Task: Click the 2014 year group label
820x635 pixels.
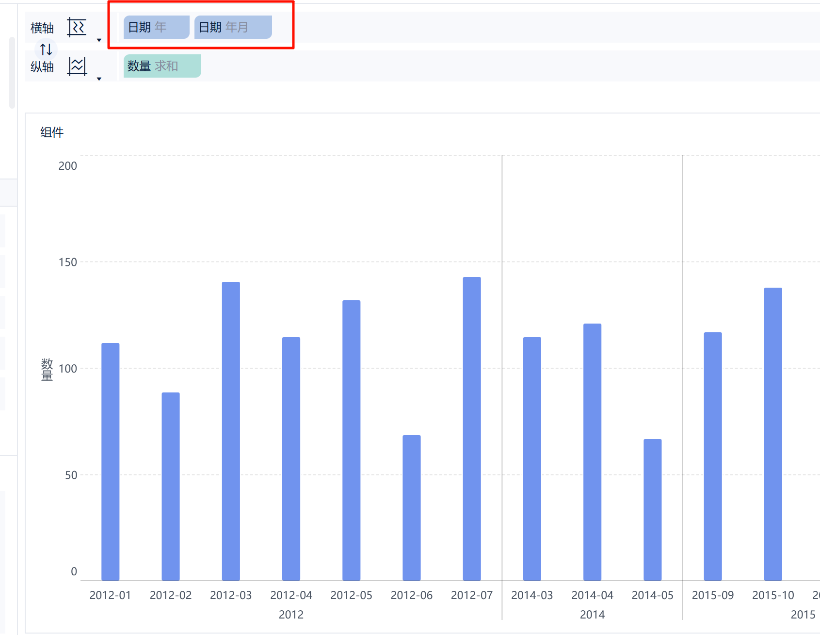Action: (x=592, y=615)
